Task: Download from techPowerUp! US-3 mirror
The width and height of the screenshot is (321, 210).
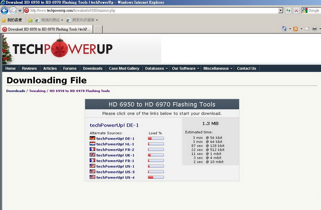Action: [115, 172]
